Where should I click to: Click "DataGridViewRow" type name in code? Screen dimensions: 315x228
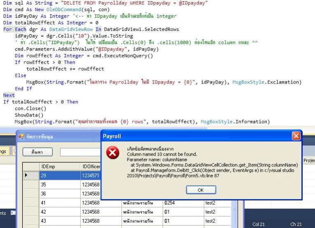click(71, 29)
